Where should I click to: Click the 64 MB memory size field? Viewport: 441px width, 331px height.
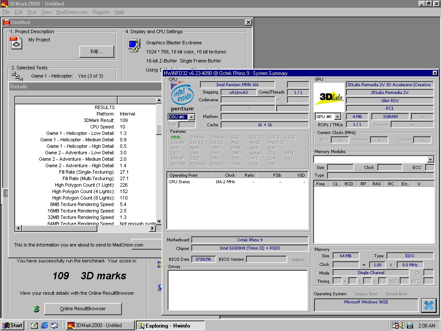(x=346, y=256)
